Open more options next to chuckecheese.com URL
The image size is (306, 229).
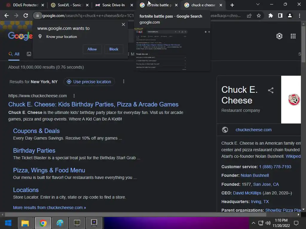click(x=74, y=96)
